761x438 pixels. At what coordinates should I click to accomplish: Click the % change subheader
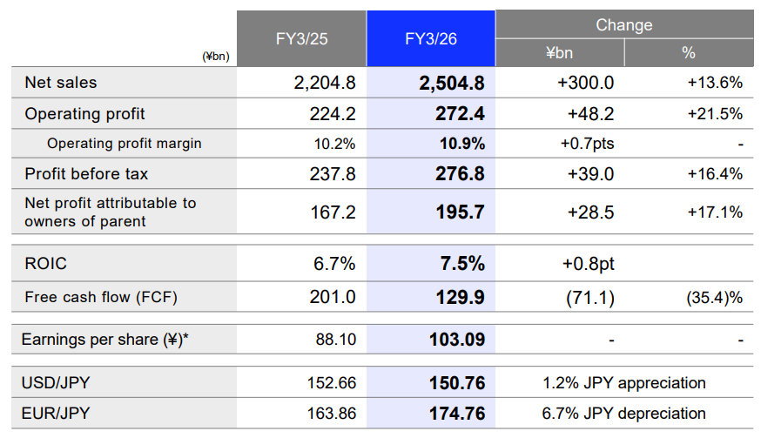pos(689,53)
